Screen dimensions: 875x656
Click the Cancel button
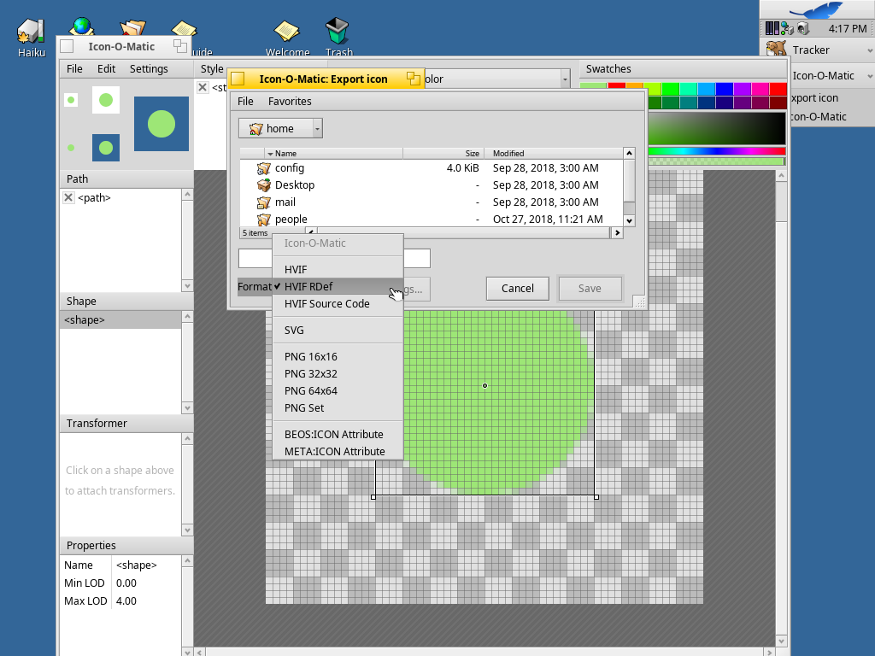517,289
